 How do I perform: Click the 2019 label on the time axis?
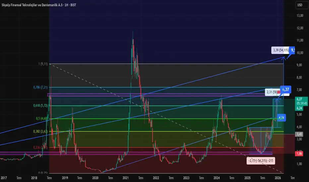[x=65, y=178]
